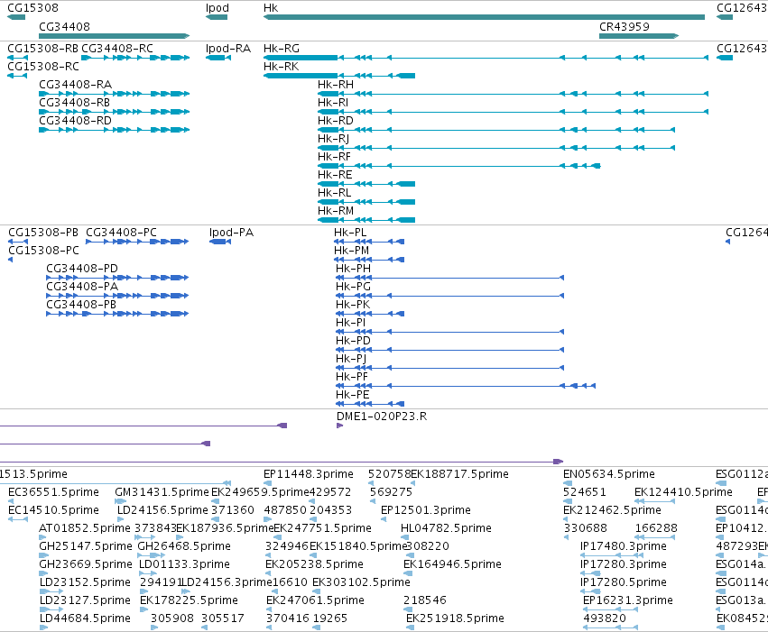Select the Hk-PH protein

pyautogui.click(x=449, y=278)
